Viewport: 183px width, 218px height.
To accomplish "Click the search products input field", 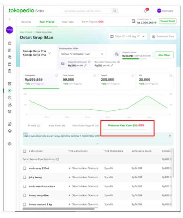I will pos(86,11).
